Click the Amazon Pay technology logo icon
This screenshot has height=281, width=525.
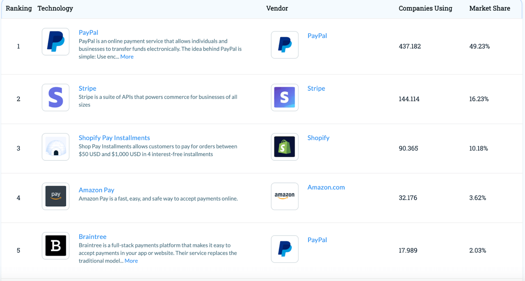55,196
